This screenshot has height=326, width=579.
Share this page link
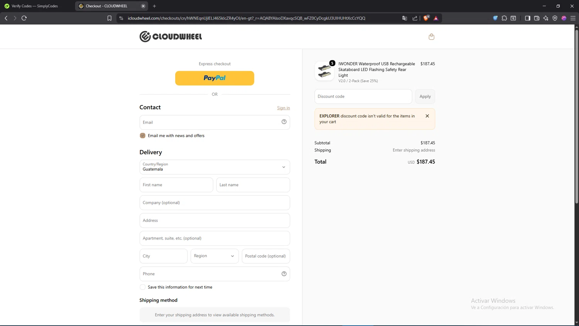415,18
